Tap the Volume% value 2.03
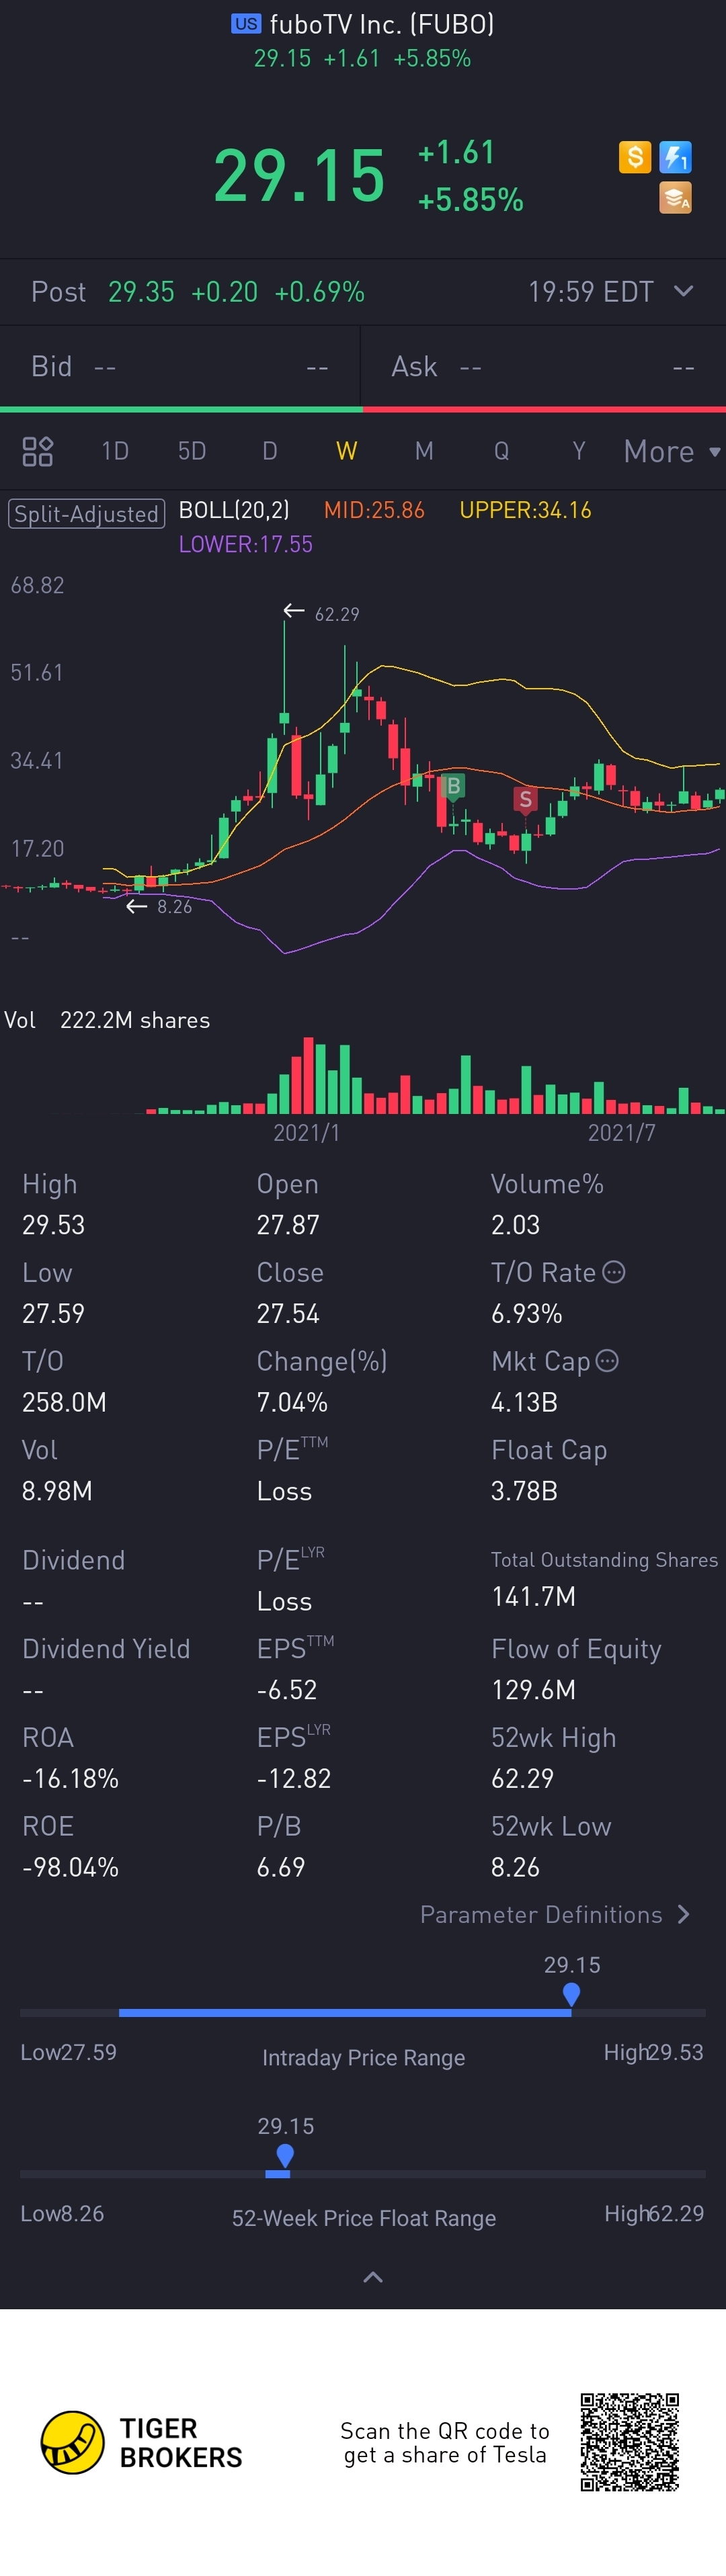Viewport: 726px width, 2576px height. (515, 1225)
